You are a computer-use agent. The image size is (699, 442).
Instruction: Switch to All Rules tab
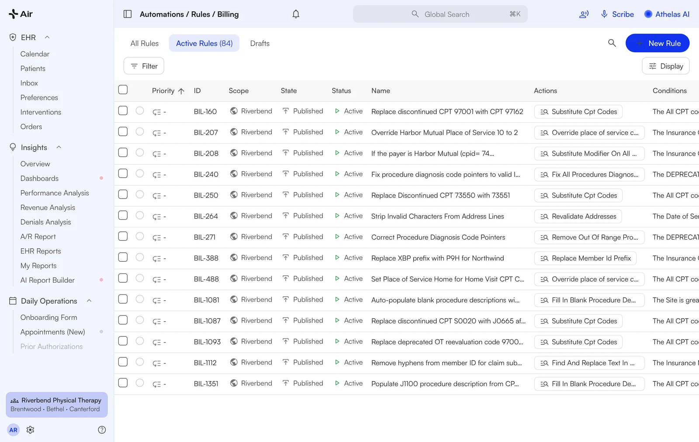point(145,43)
